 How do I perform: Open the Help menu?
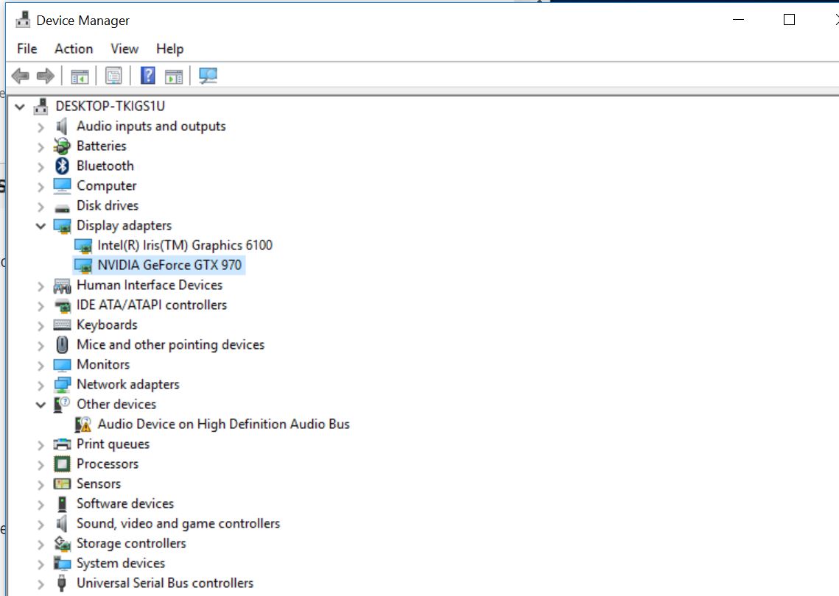169,49
